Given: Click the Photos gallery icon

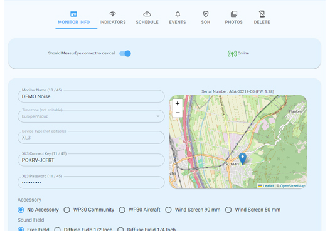Looking at the screenshot, I should [x=234, y=14].
